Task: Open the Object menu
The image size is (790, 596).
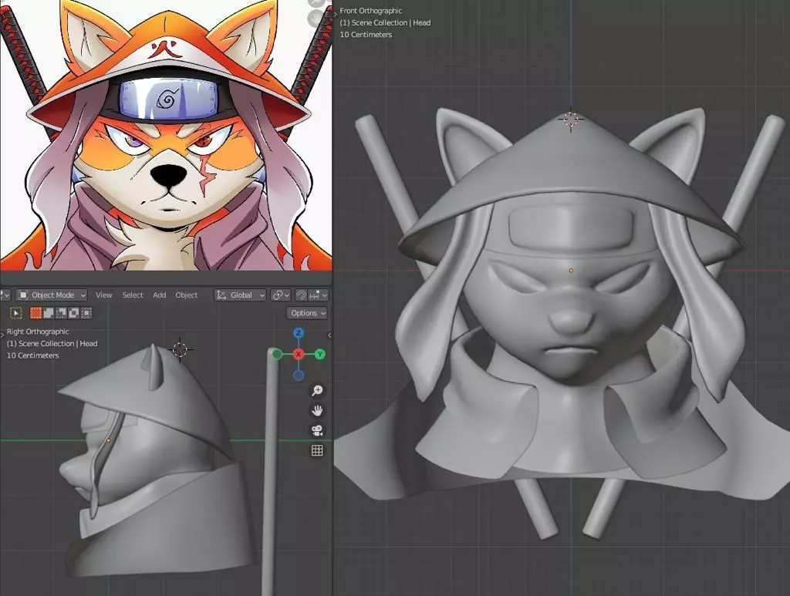Action: pos(187,295)
